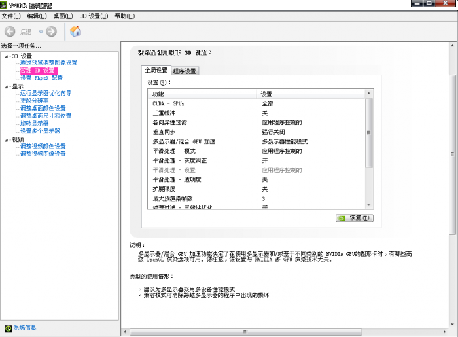Image resolution: width=458 pixels, height=337 pixels.
Task: Open the 编辑(E) menu
Action: (x=37, y=16)
